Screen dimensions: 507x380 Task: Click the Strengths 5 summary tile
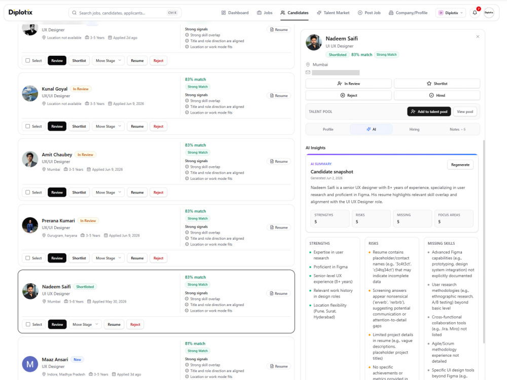pos(330,218)
